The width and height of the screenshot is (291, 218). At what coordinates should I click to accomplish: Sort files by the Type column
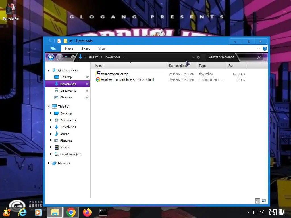click(212, 66)
